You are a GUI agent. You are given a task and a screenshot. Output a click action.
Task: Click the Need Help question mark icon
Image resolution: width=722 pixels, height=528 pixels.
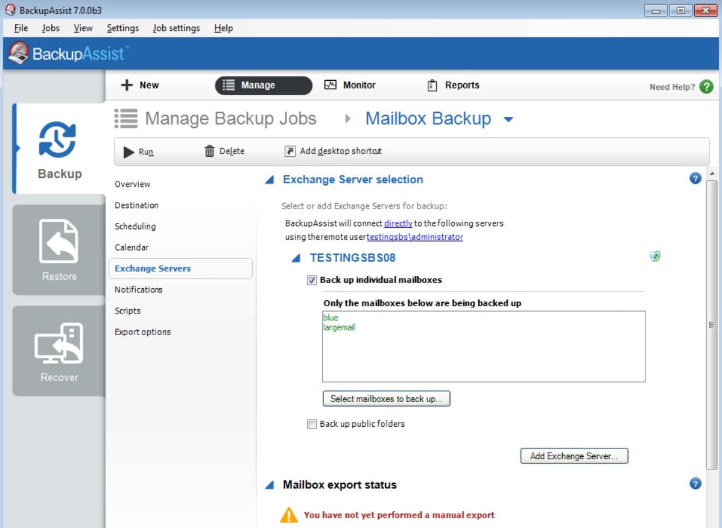coord(706,87)
